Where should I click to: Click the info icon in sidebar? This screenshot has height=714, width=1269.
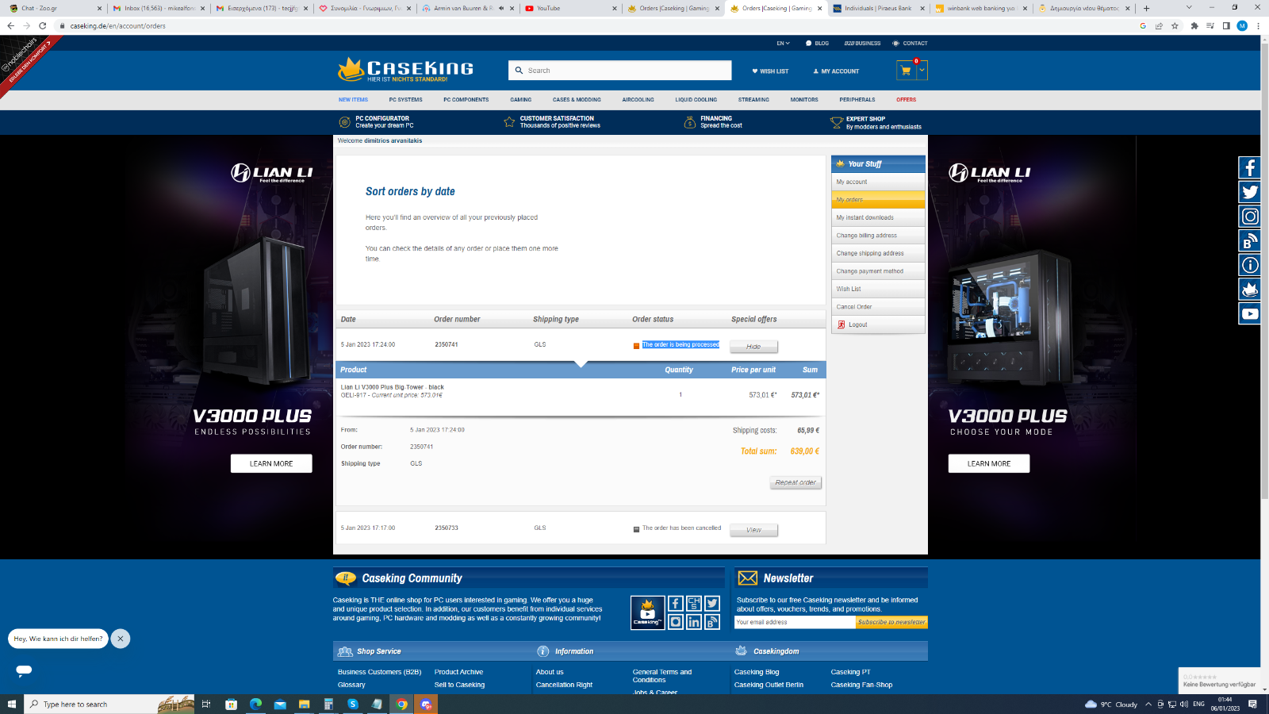tap(1250, 265)
